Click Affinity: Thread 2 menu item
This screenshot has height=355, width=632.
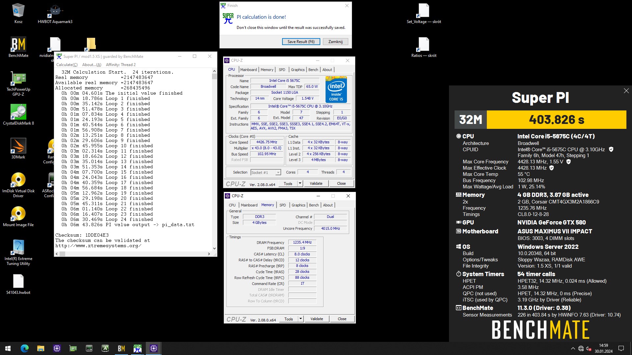(120, 65)
